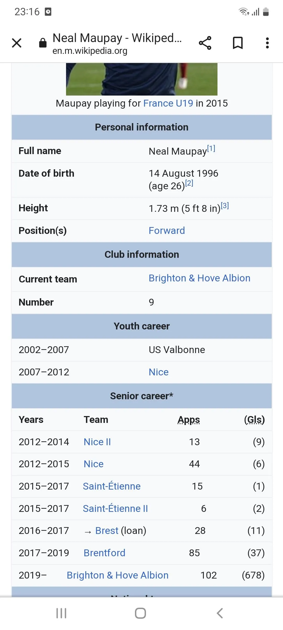Image resolution: width=283 pixels, height=630 pixels.
Task: Visit the Brentford club page
Action: pos(104,553)
